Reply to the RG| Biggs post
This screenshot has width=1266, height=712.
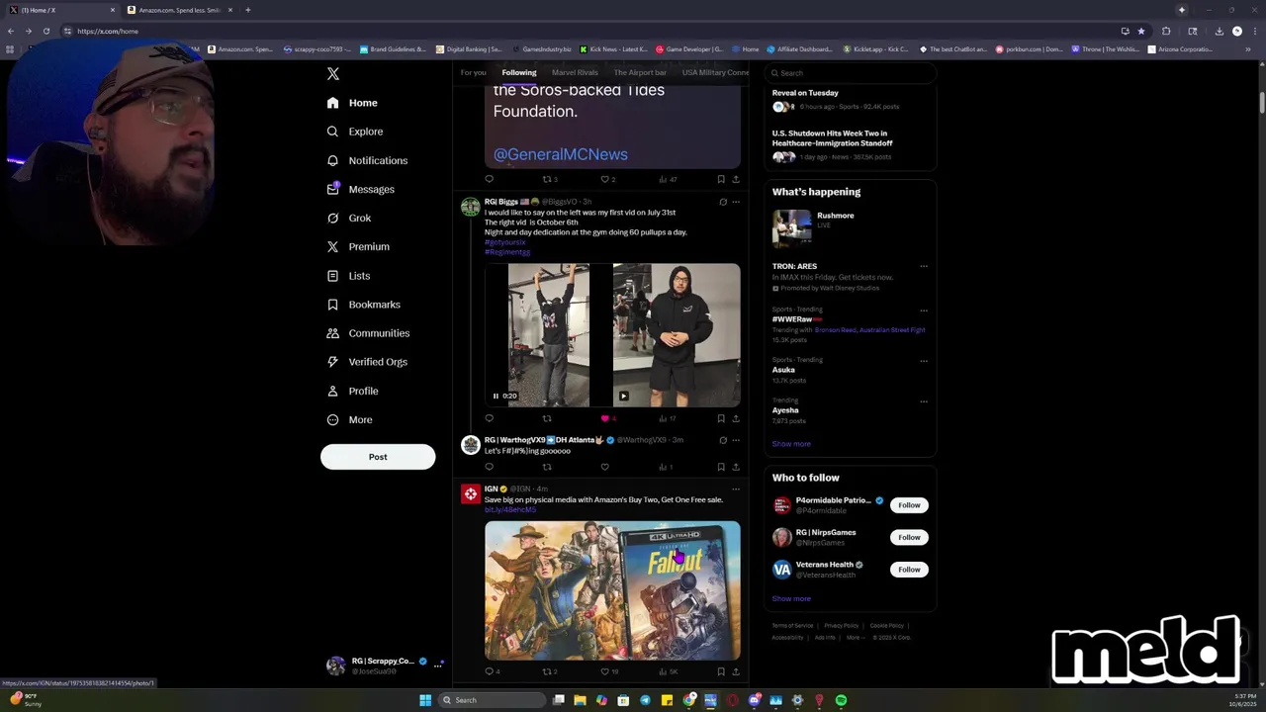(x=489, y=418)
